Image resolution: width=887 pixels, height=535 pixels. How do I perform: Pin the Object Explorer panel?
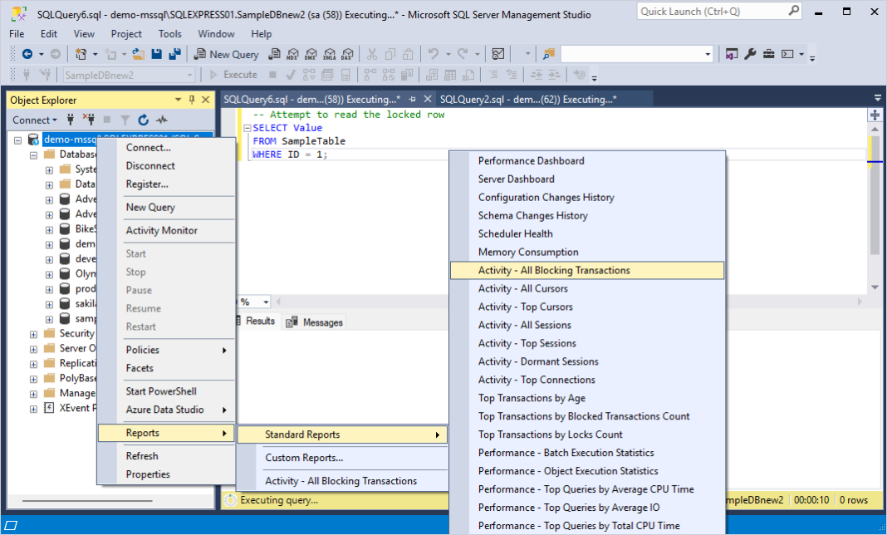coord(192,100)
